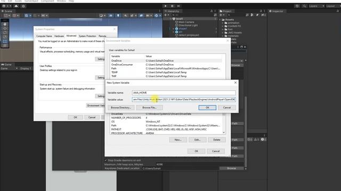
Task: Click the Project hidden packages count icon
Action: pyautogui.click(x=263, y=15)
